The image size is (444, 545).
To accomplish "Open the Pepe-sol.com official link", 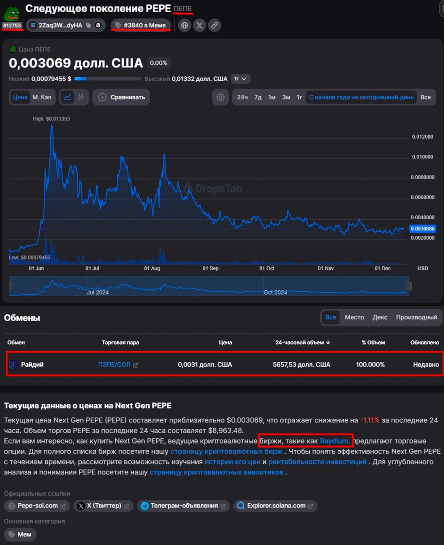I will (x=37, y=506).
